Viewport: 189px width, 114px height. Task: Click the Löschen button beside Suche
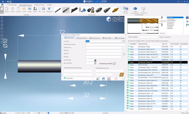point(168,37)
